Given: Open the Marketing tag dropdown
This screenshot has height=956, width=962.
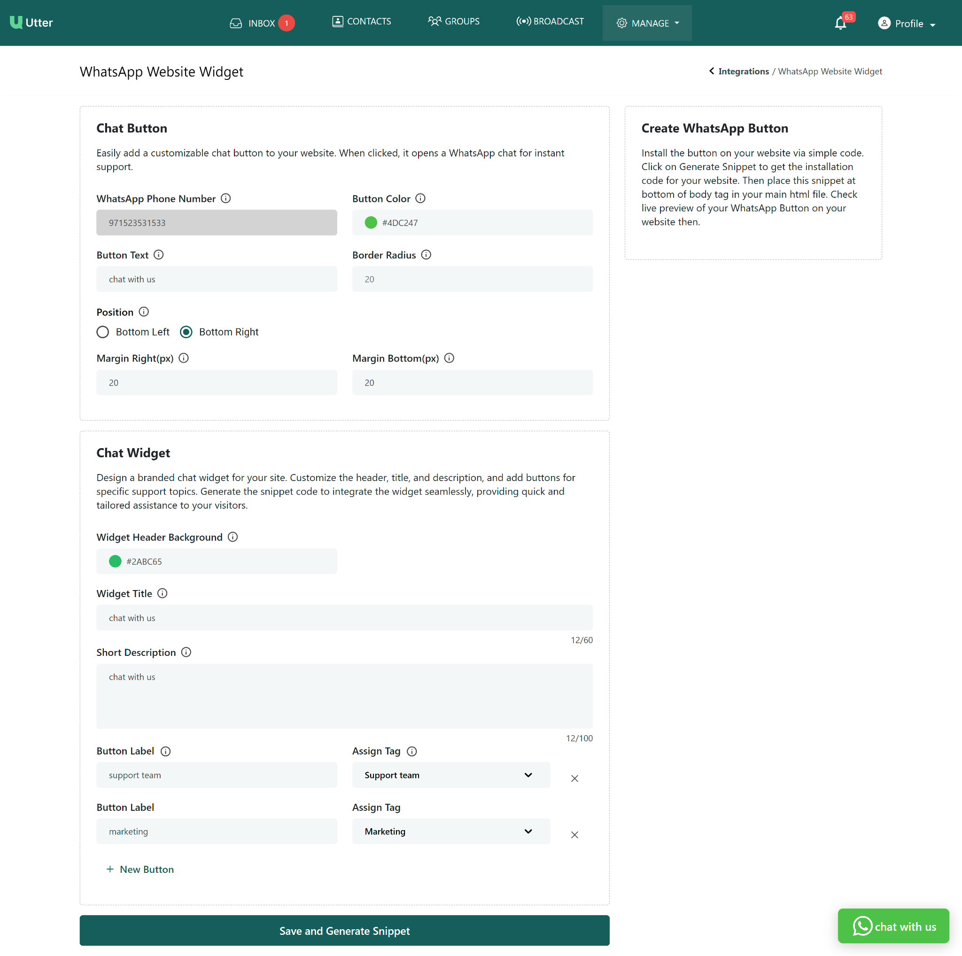Looking at the screenshot, I should pos(451,831).
